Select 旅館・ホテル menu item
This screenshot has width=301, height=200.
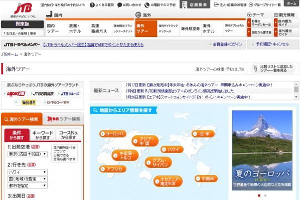coord(78,28)
